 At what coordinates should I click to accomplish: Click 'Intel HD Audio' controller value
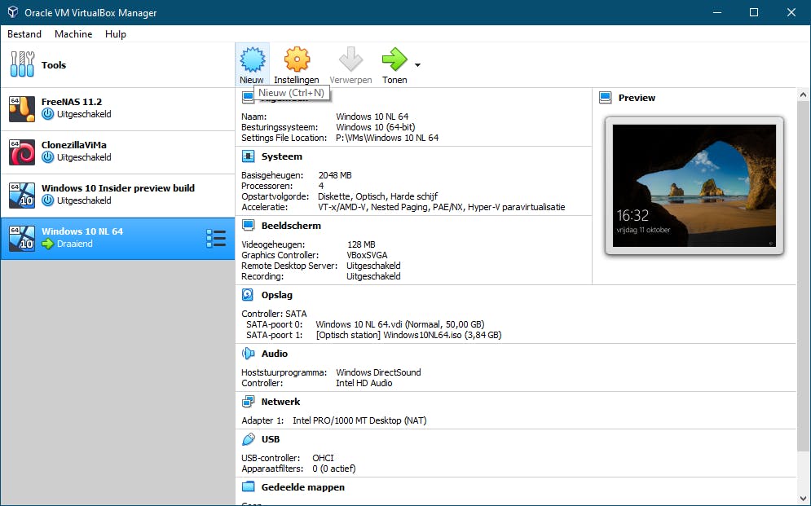point(364,383)
